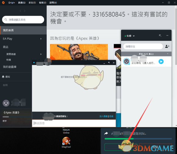Click the 傳送訊息 message input field
Image resolution: width=177 pixels, height=154 pixels.
(74, 123)
